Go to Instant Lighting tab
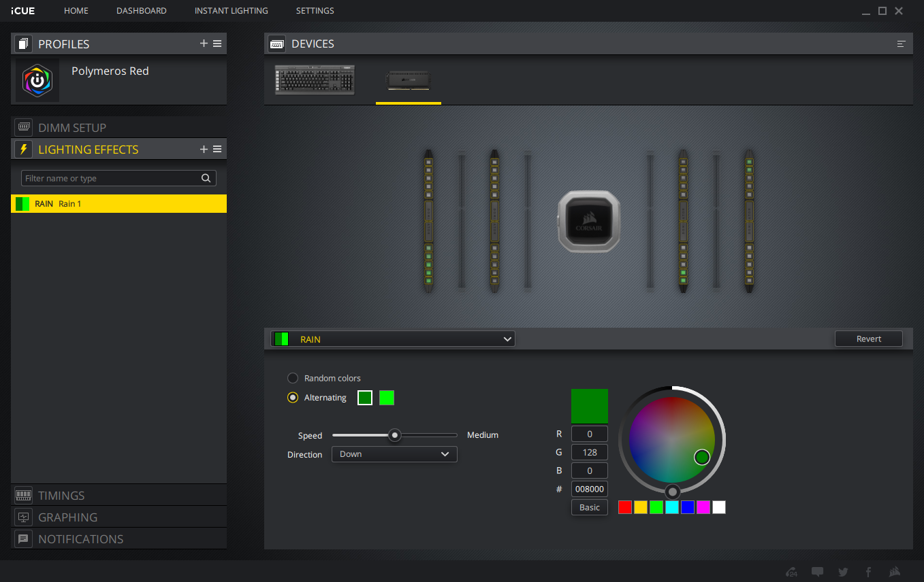Viewport: 924px width, 582px height. click(231, 11)
